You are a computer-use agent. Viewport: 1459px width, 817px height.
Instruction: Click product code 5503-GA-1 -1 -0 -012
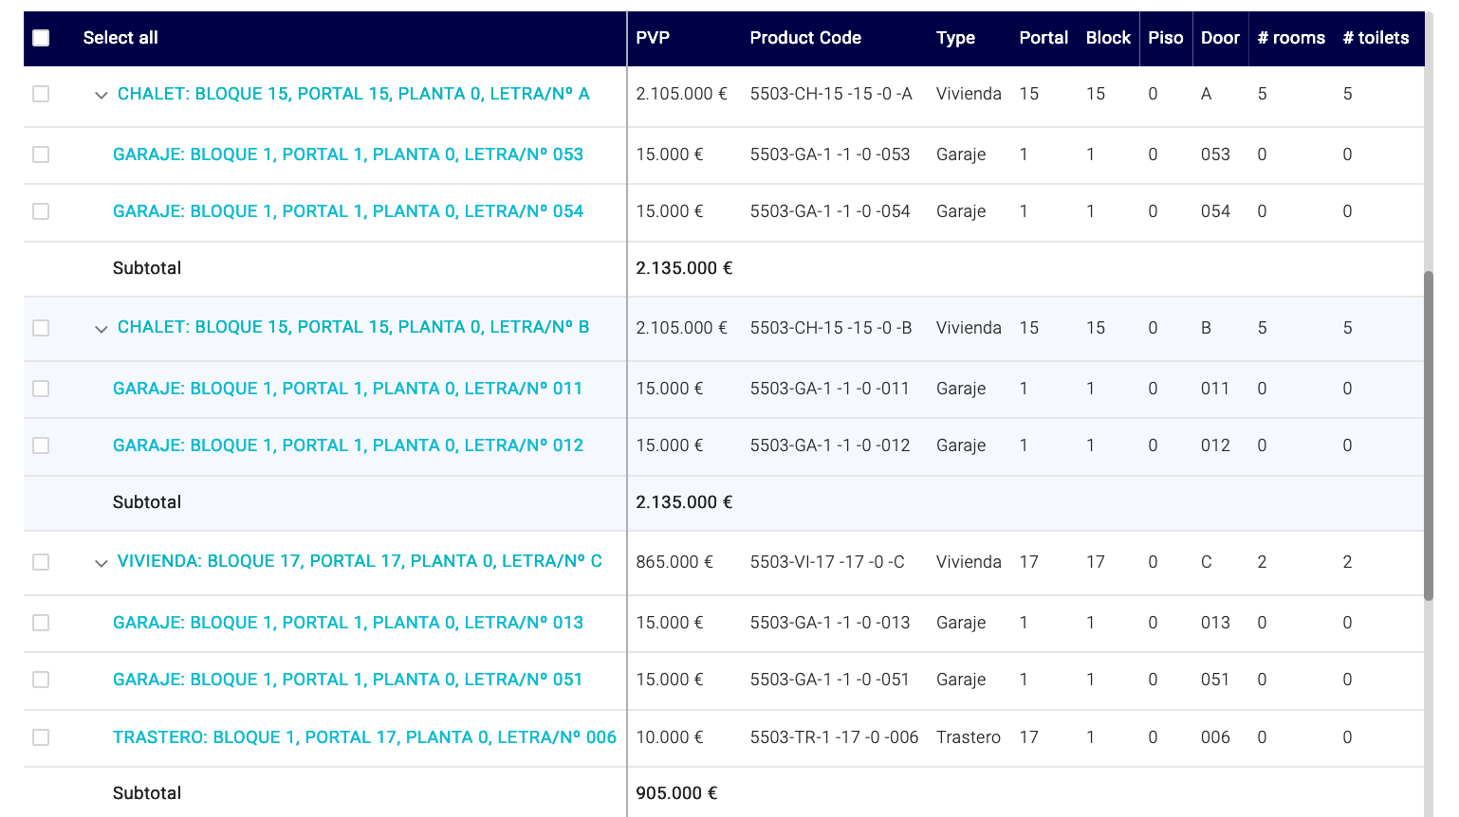click(x=830, y=445)
